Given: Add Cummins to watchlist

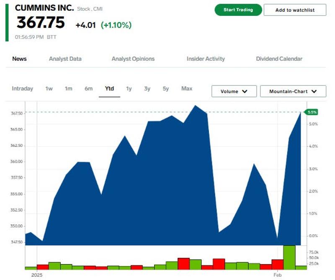Looking at the screenshot, I should (295, 10).
